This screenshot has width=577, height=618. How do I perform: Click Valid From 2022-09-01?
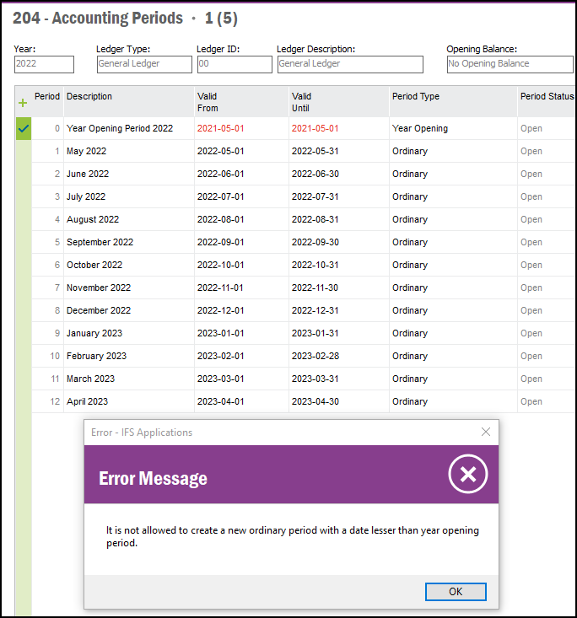click(220, 242)
